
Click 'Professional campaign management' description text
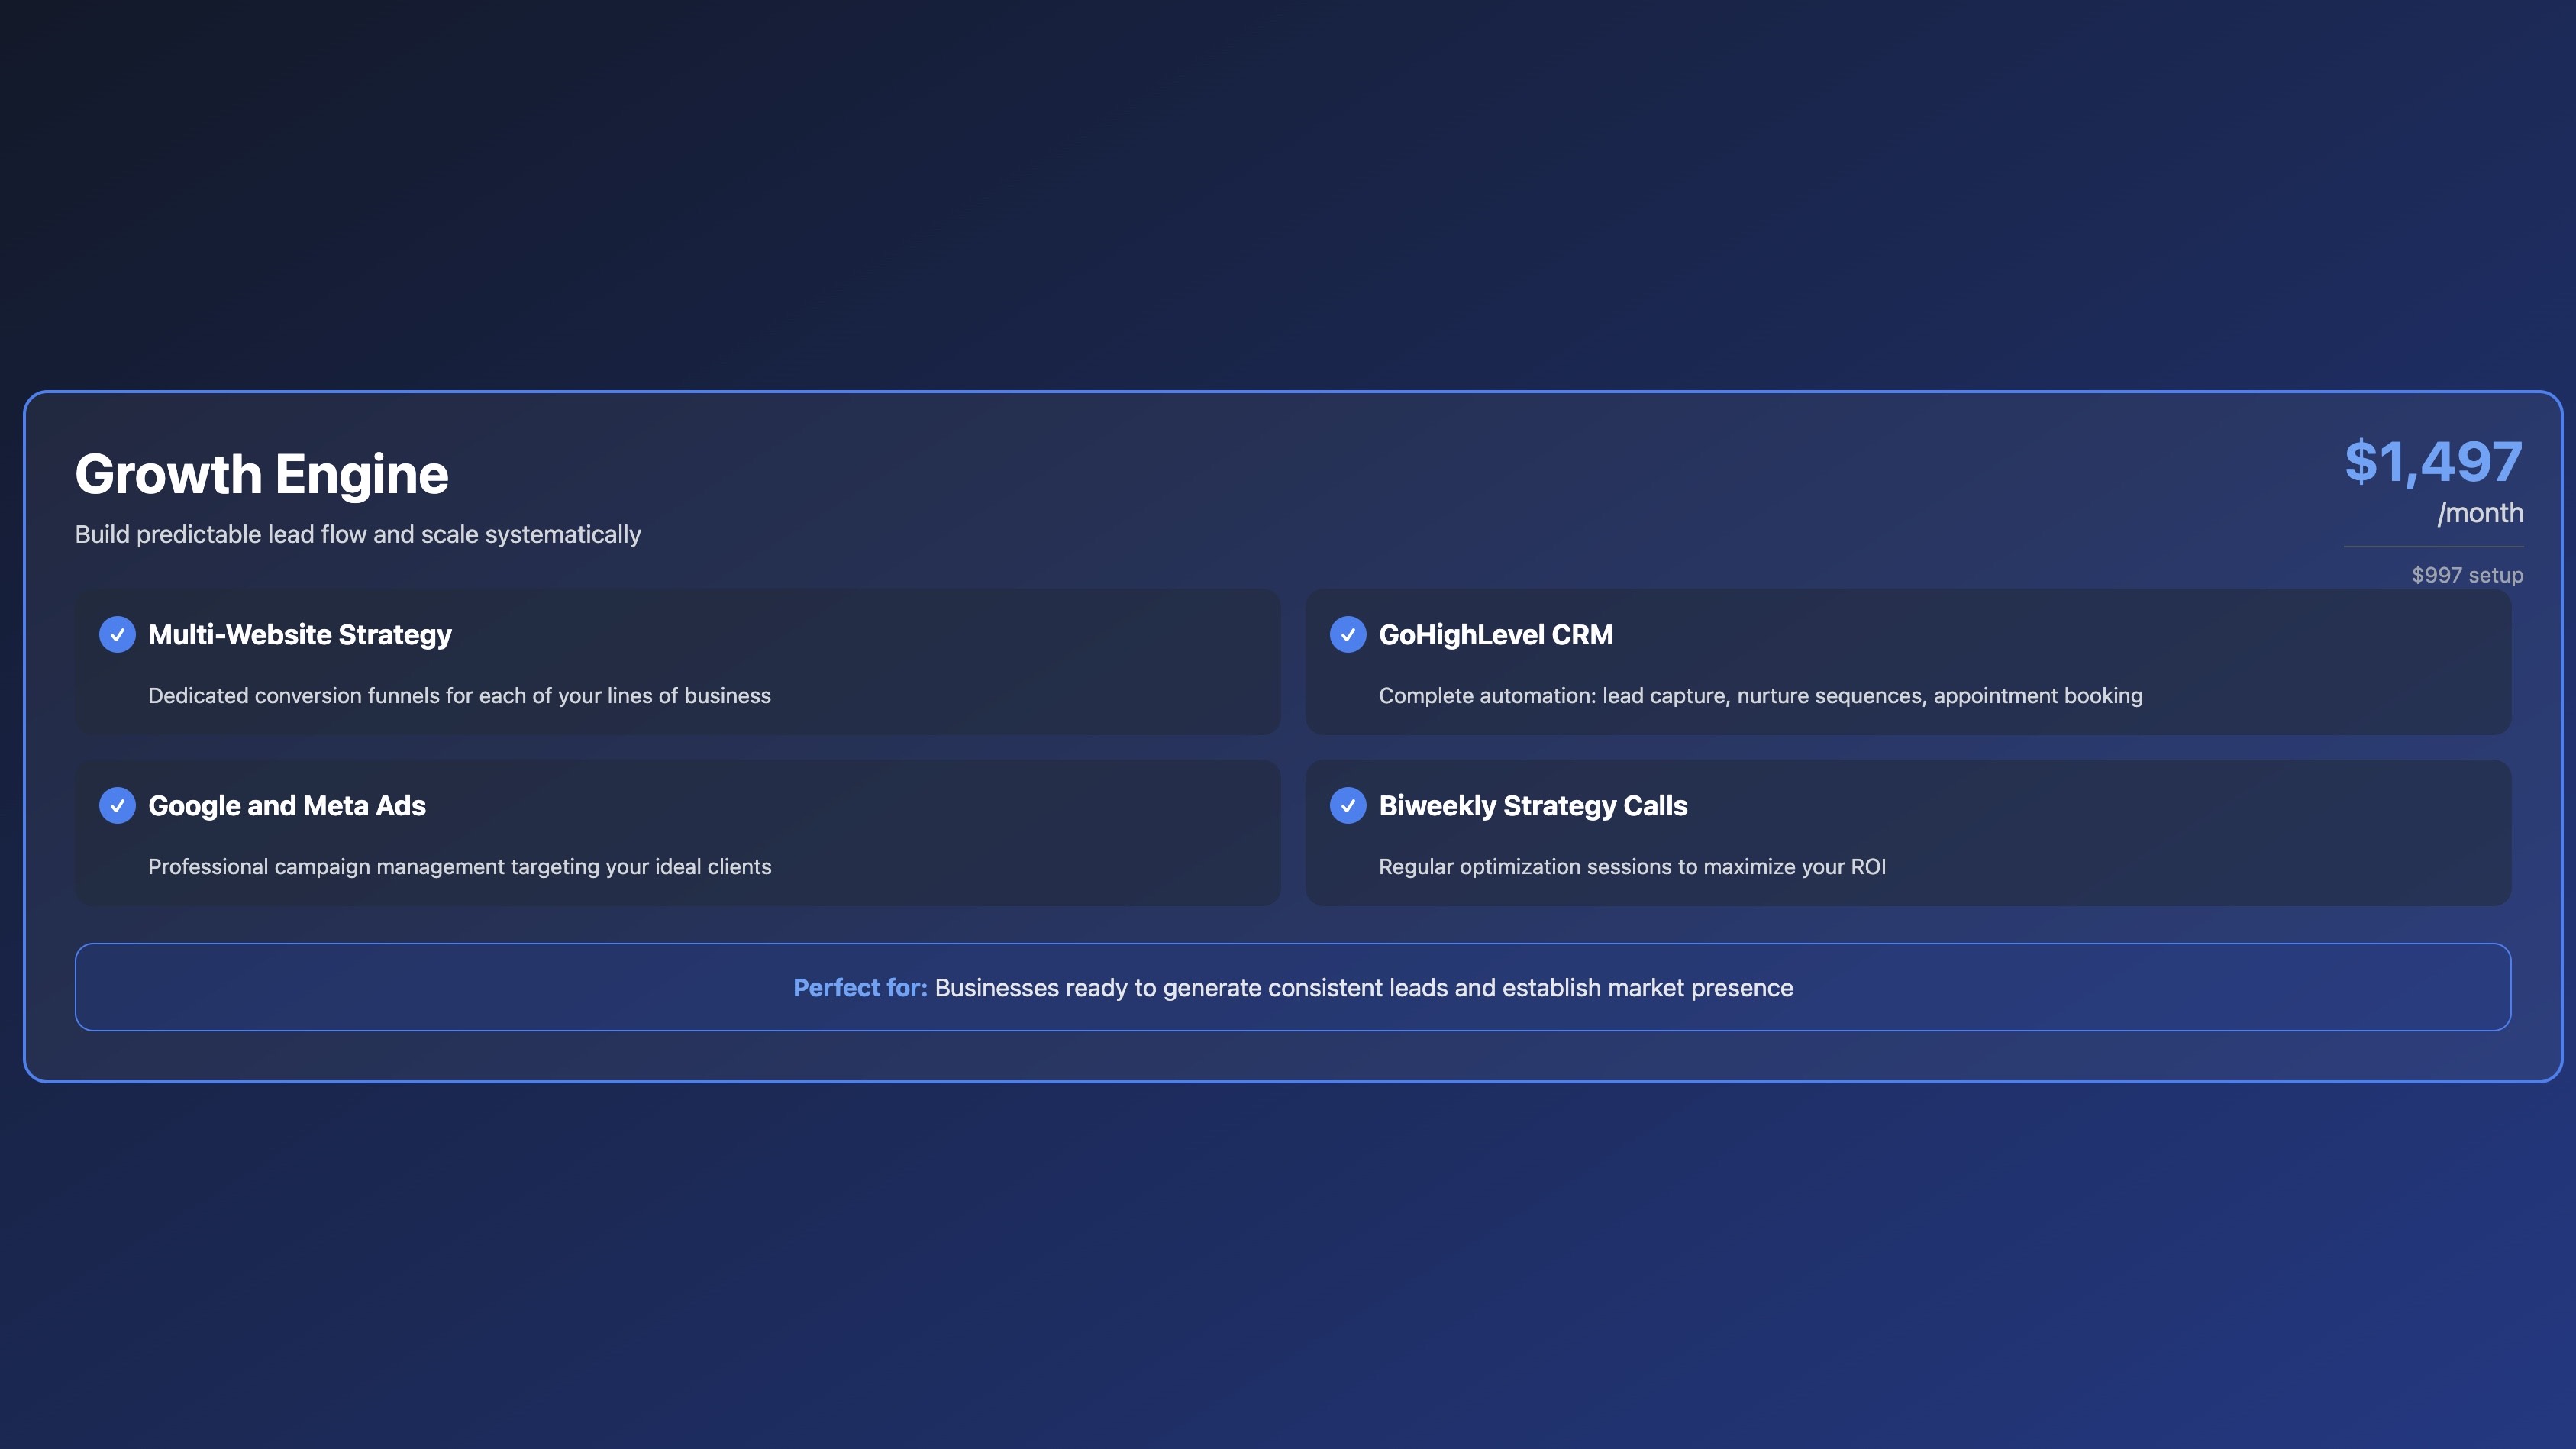pyautogui.click(x=460, y=867)
